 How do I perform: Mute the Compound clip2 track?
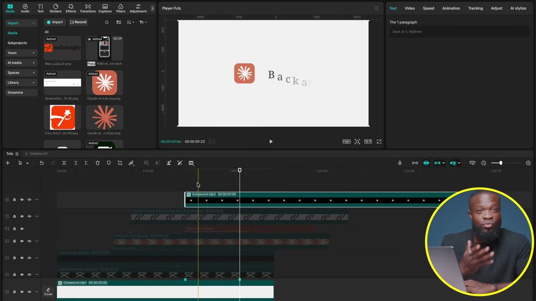29,200
